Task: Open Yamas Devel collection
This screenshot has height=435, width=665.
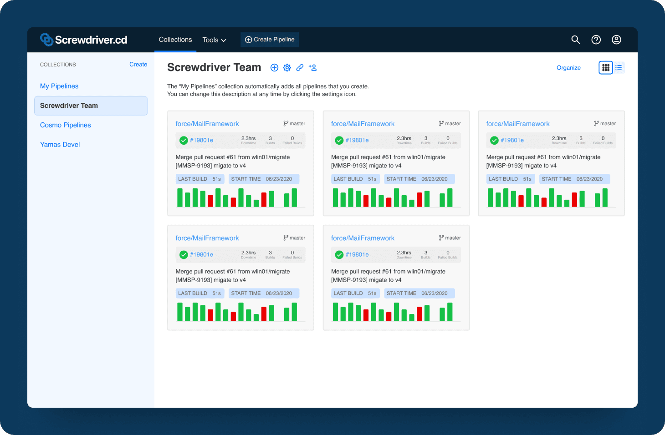Action: pyautogui.click(x=60, y=145)
